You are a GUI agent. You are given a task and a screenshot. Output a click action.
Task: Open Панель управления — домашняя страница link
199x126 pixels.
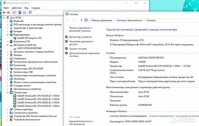pos(81,29)
